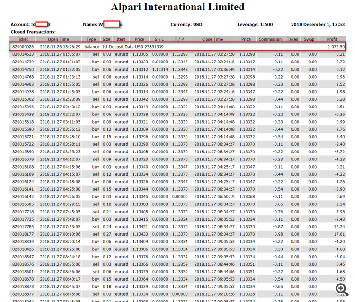Screen dimensions: 355x302
Task: Select ticket 820016124
Action: [x=23, y=182]
